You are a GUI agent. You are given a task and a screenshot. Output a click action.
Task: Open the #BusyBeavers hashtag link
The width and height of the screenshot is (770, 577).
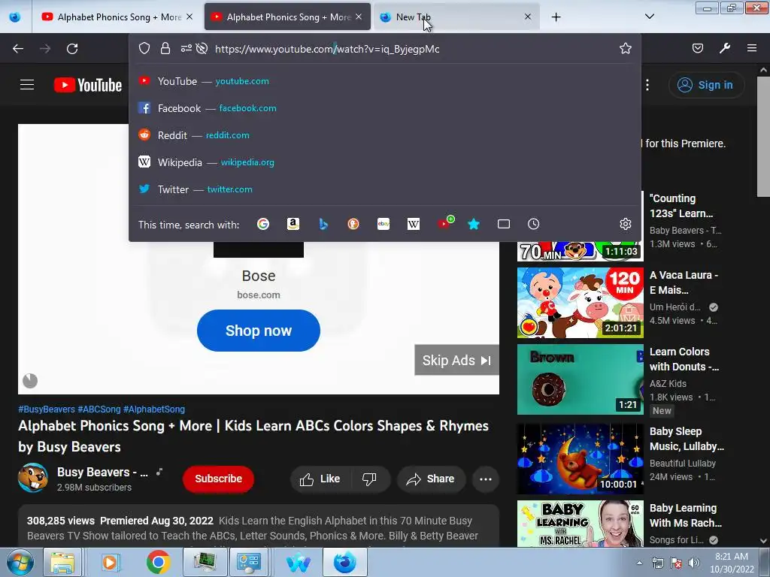pyautogui.click(x=47, y=409)
